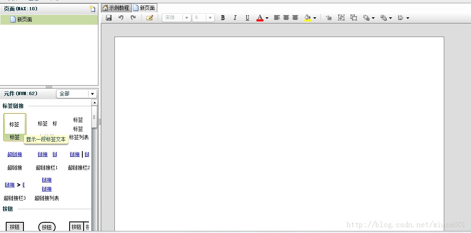The image size is (471, 233).
Task: Align text to the left
Action: [277, 18]
